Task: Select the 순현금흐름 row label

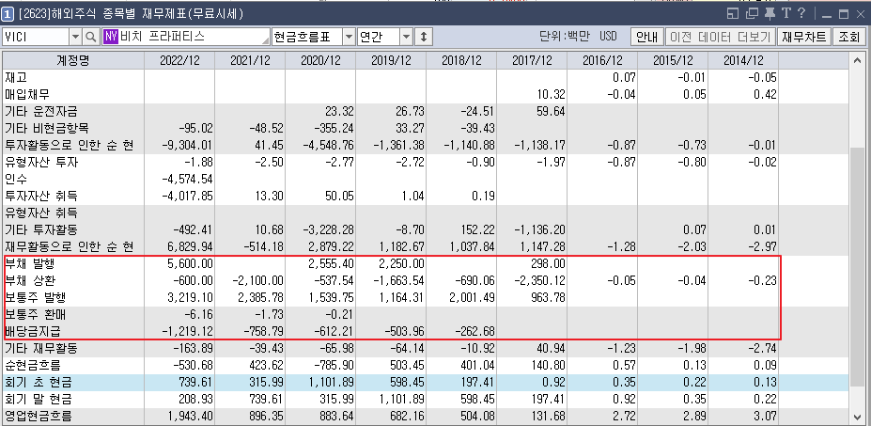Action: pos(33,366)
